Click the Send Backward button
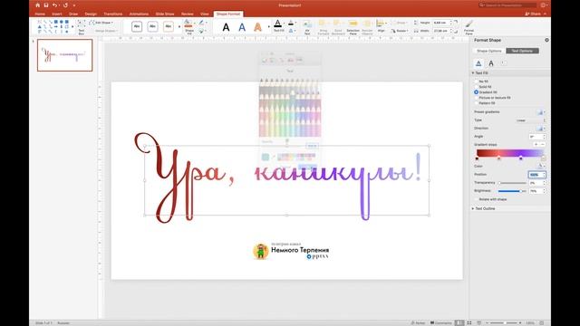 coord(338,27)
